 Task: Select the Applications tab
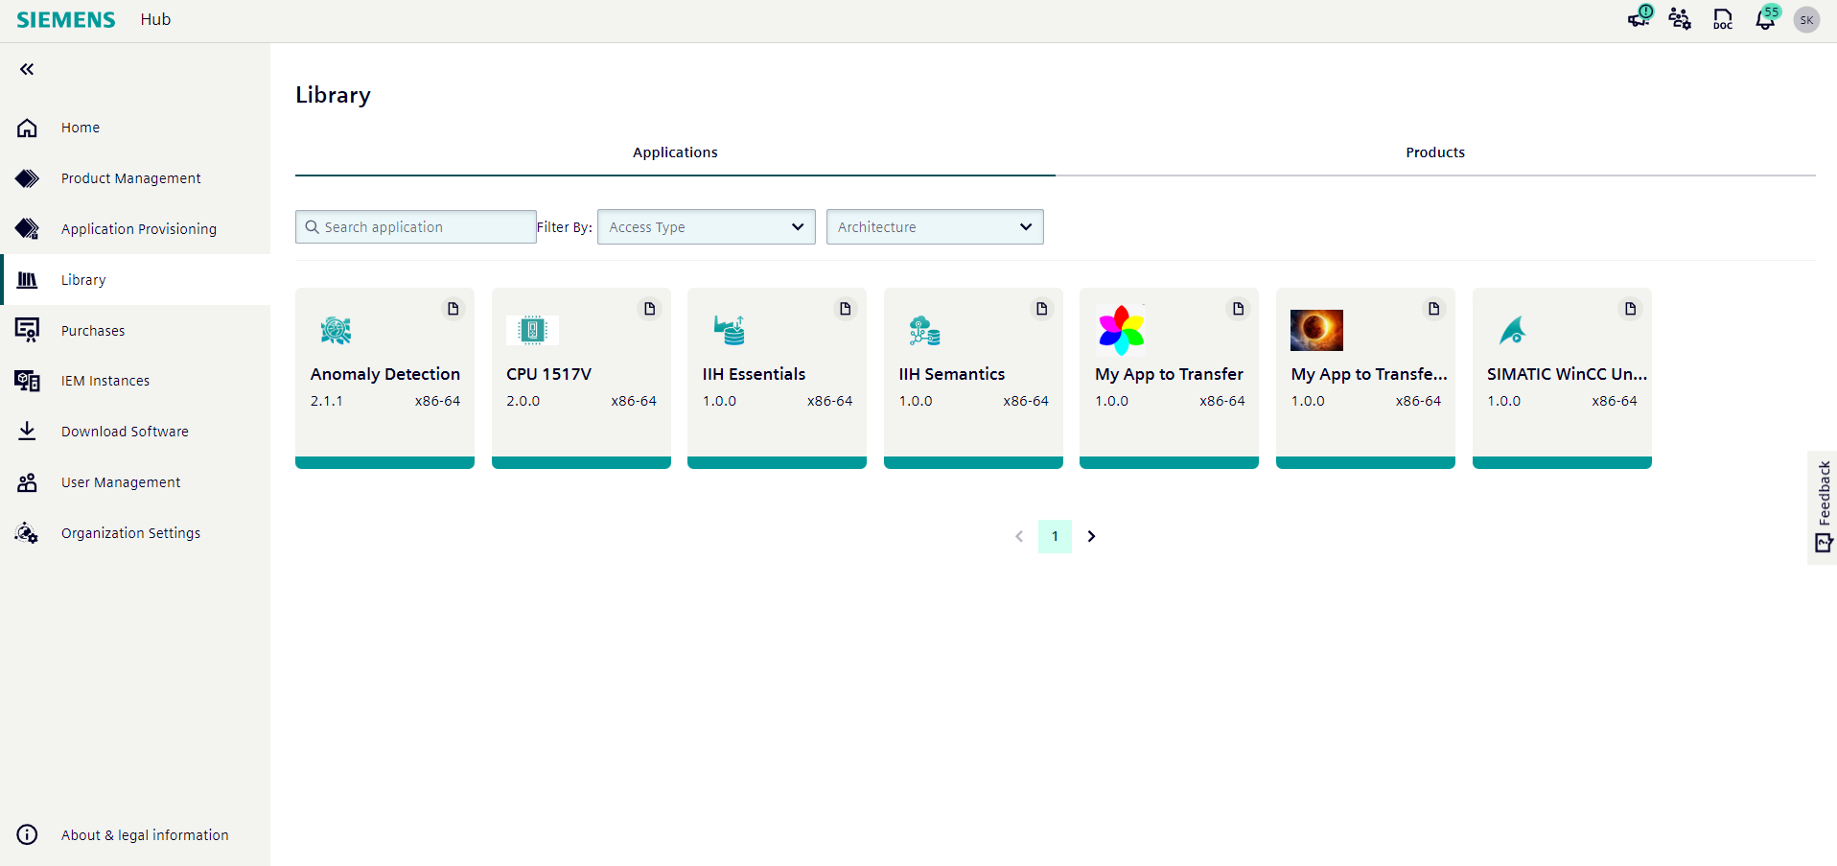tap(675, 152)
